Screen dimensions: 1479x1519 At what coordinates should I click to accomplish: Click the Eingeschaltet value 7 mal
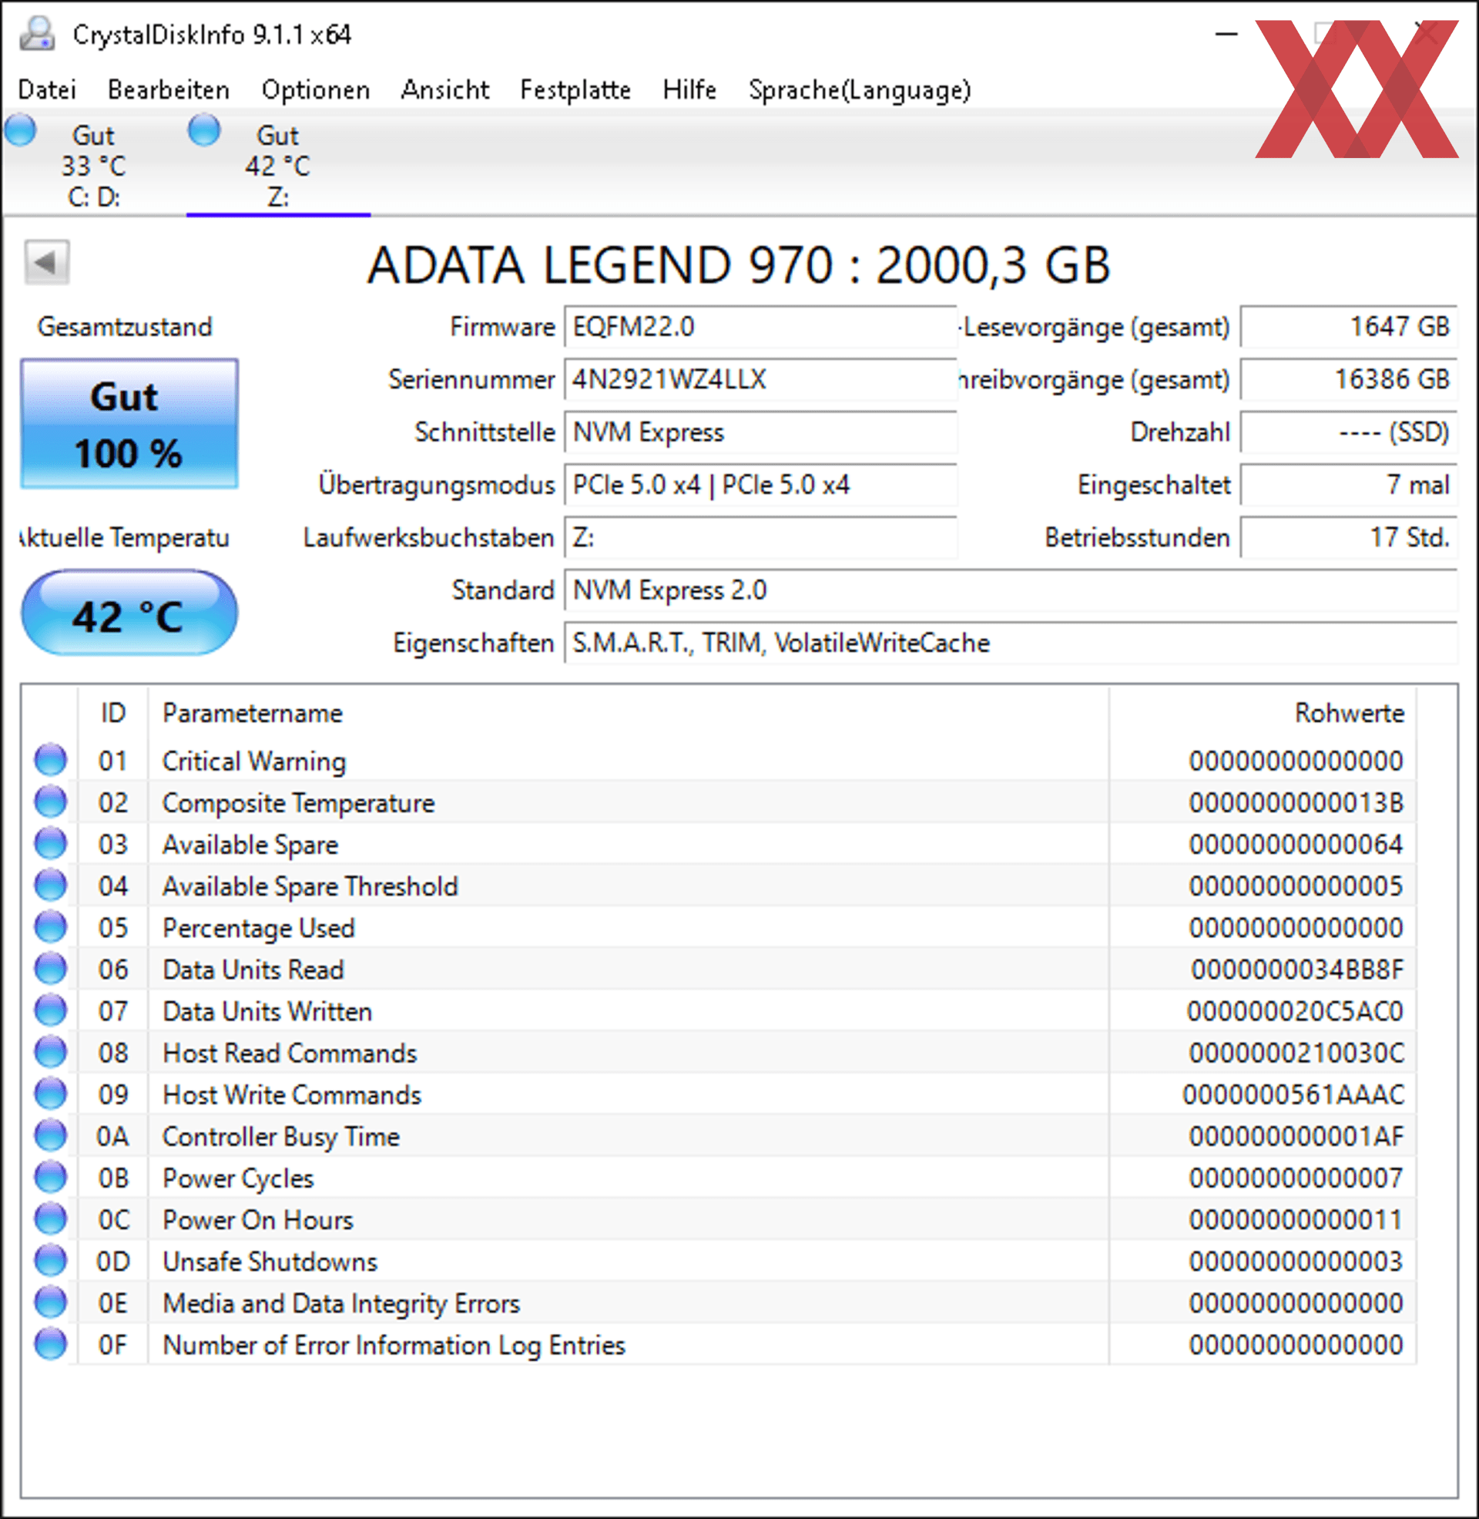tap(1349, 486)
